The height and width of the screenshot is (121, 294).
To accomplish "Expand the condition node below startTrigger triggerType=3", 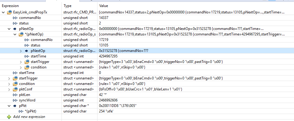I will (x=21, y=67).
